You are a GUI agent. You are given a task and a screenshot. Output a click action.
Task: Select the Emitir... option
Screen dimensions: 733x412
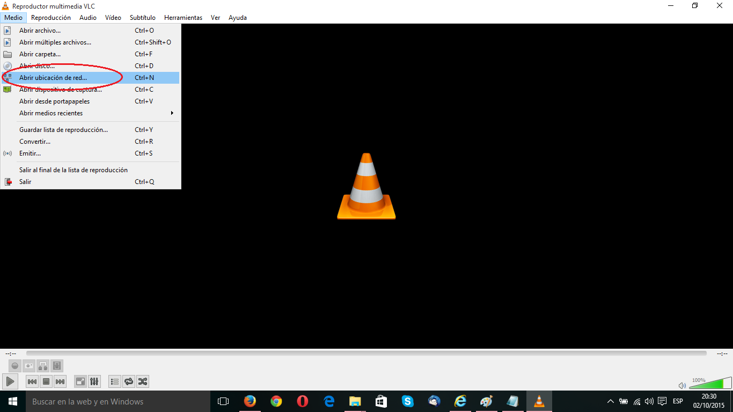point(91,153)
